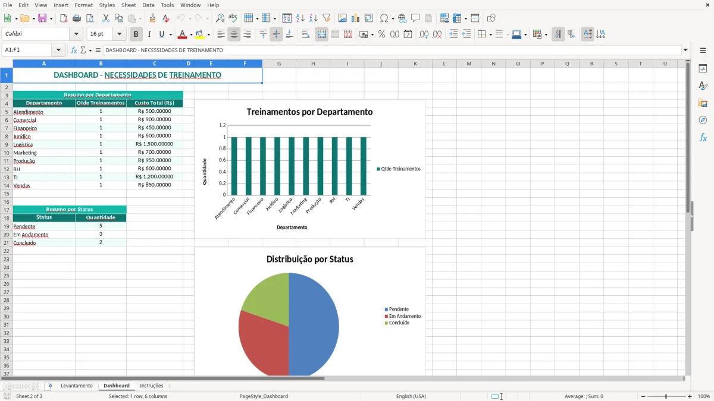Apply red font color swatch

point(183,34)
